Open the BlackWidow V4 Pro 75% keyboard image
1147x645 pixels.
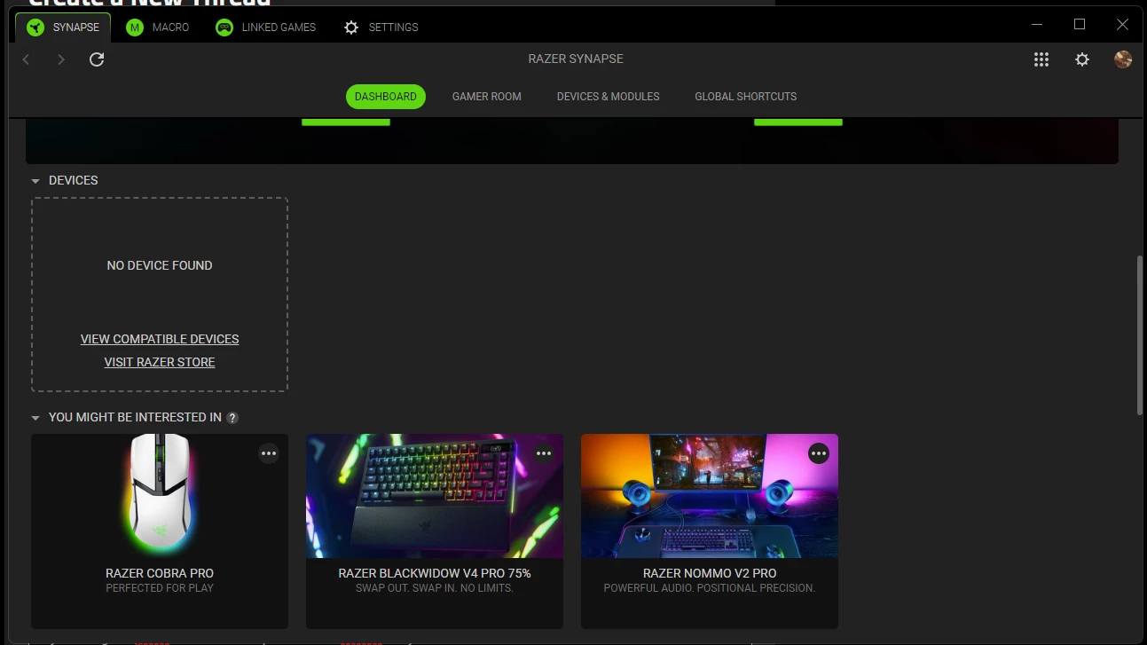[x=435, y=495]
